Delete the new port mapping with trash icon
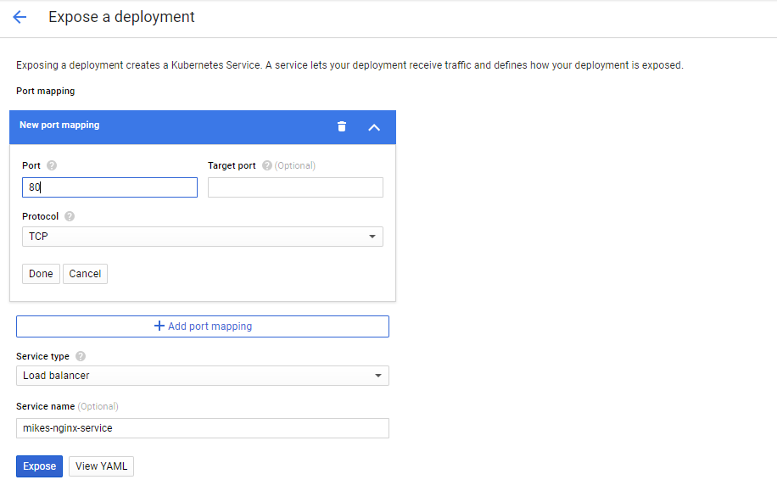The height and width of the screenshot is (502, 777). click(x=342, y=127)
